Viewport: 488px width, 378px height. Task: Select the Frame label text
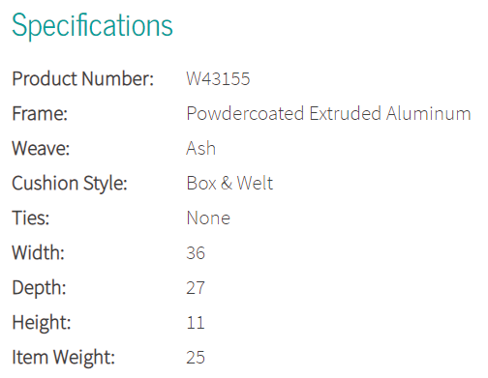[40, 113]
